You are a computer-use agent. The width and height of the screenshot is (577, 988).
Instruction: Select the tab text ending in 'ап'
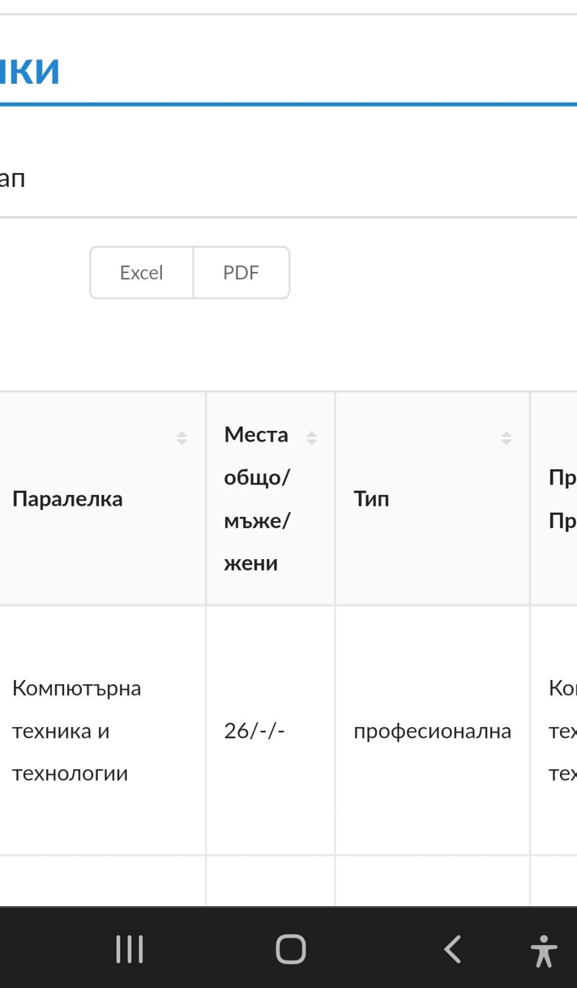(12, 179)
